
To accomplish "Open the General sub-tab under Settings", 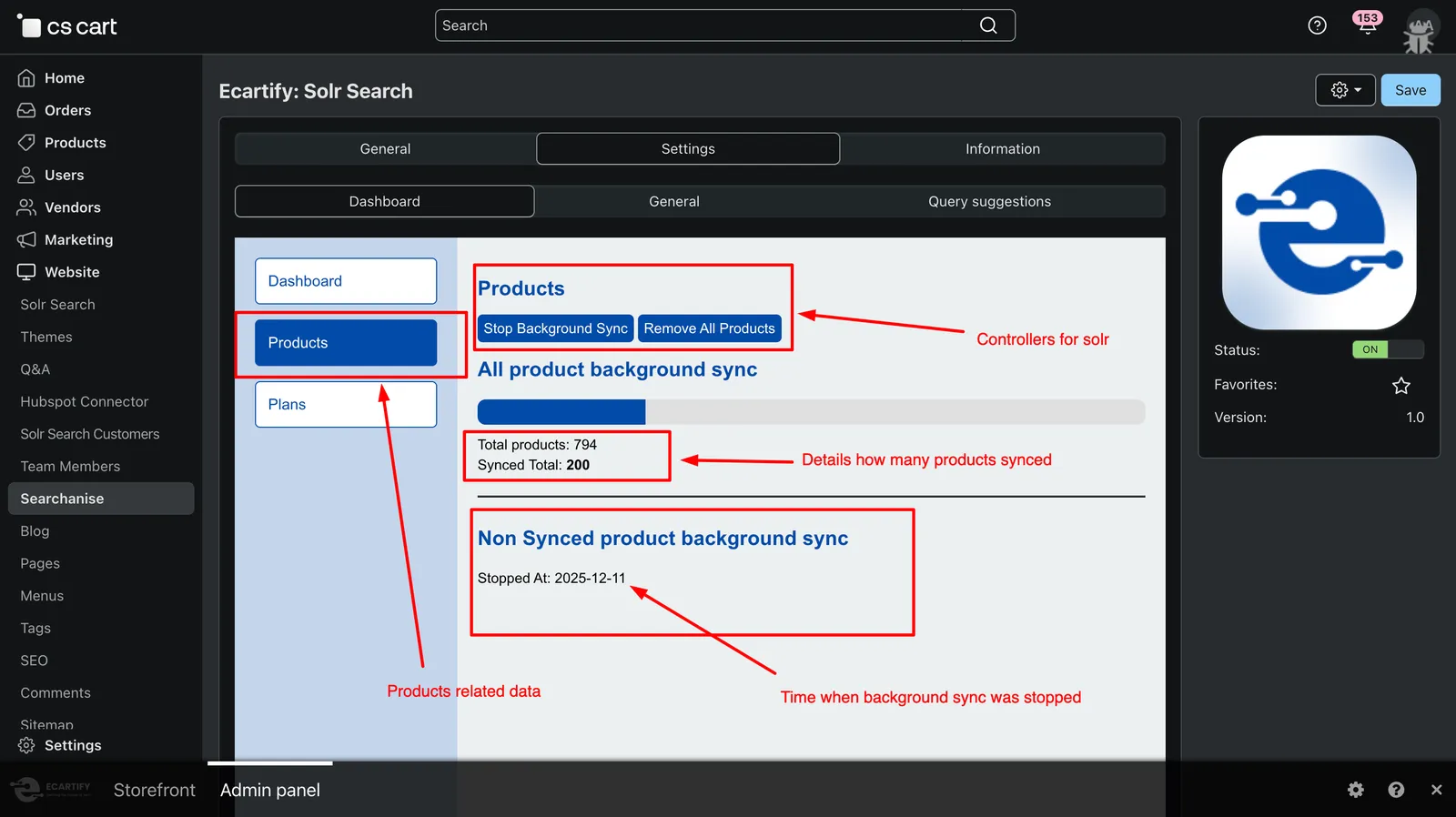I will tap(674, 201).
